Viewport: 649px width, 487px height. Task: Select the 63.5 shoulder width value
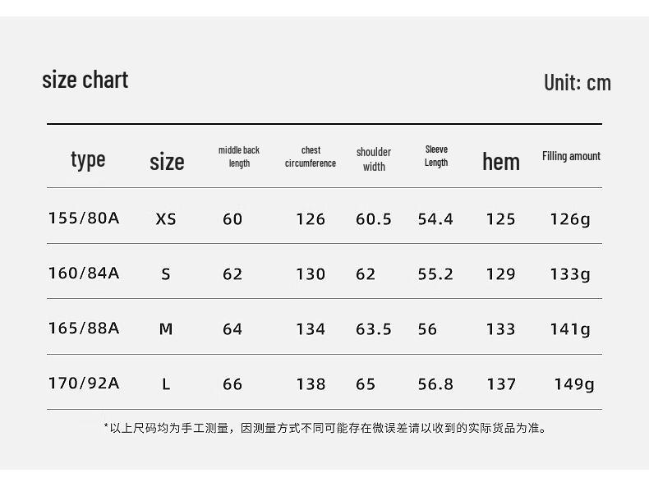tap(374, 329)
